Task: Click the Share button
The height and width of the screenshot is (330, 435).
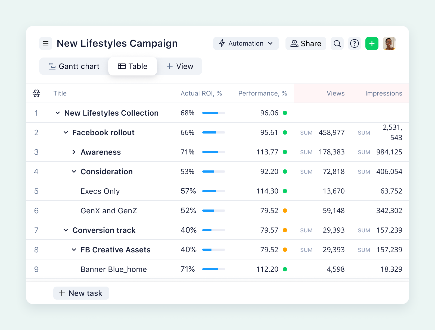Action: coord(306,43)
